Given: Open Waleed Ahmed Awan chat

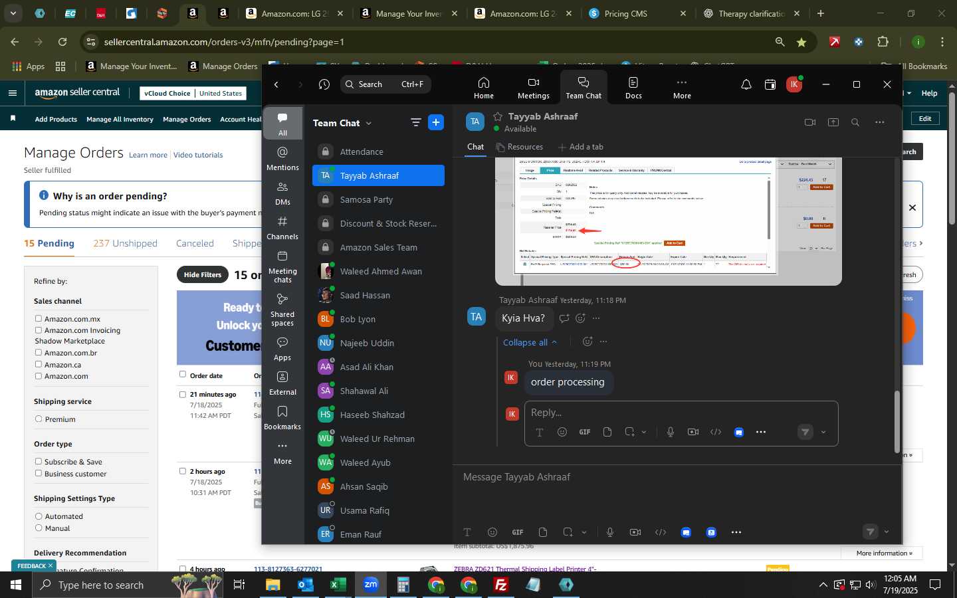Looking at the screenshot, I should (x=378, y=271).
